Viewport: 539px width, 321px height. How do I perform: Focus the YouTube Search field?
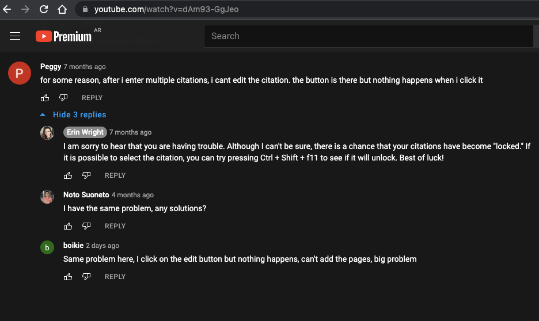[x=369, y=36]
